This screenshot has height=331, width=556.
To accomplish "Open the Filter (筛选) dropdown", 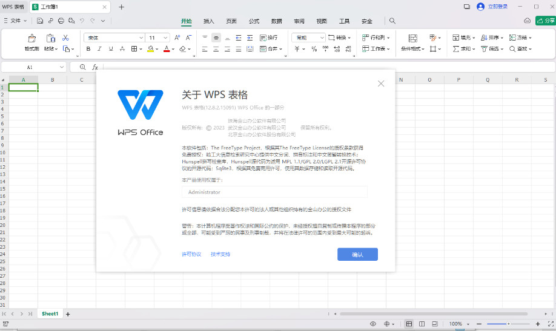I will pyautogui.click(x=492, y=49).
